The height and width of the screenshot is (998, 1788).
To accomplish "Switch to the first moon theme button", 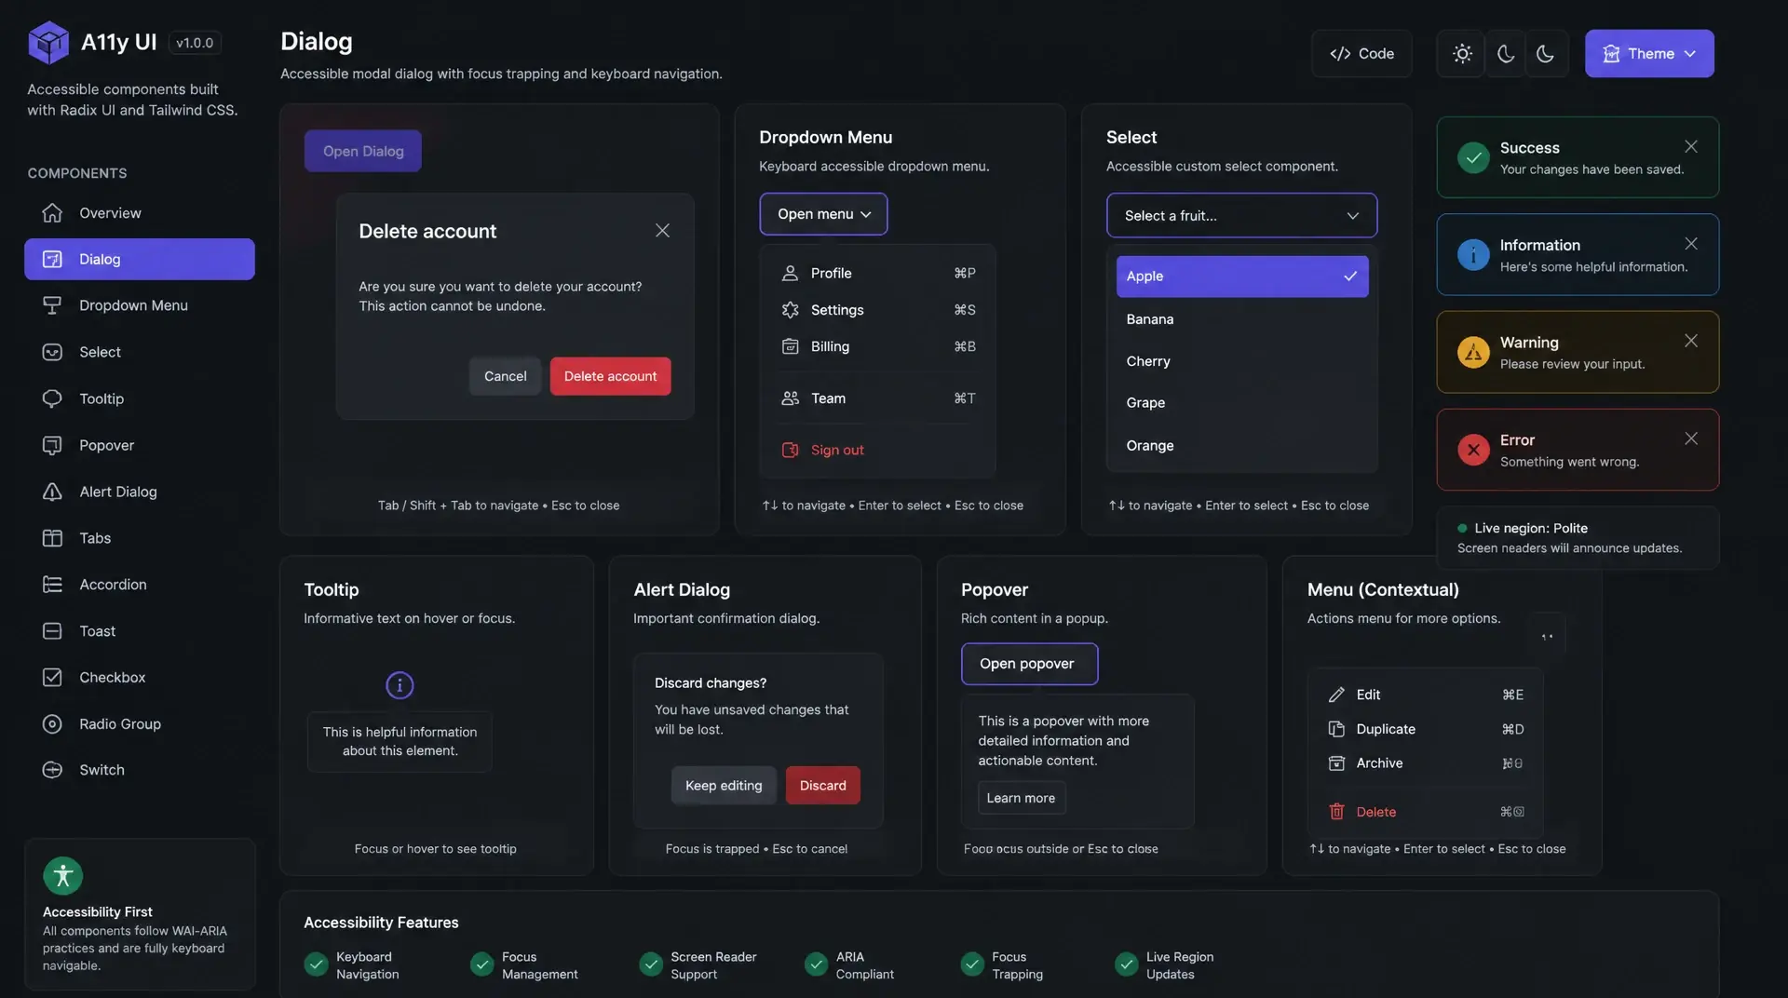I will click(x=1505, y=54).
